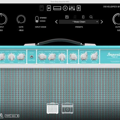This screenshot has width=120, height=120.
Task: Click the Rhythm channel Treble knob
Action: pos(52,57)
